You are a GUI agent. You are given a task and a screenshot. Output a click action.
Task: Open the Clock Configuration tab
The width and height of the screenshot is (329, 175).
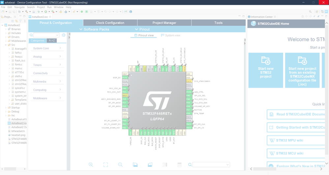(x=110, y=23)
